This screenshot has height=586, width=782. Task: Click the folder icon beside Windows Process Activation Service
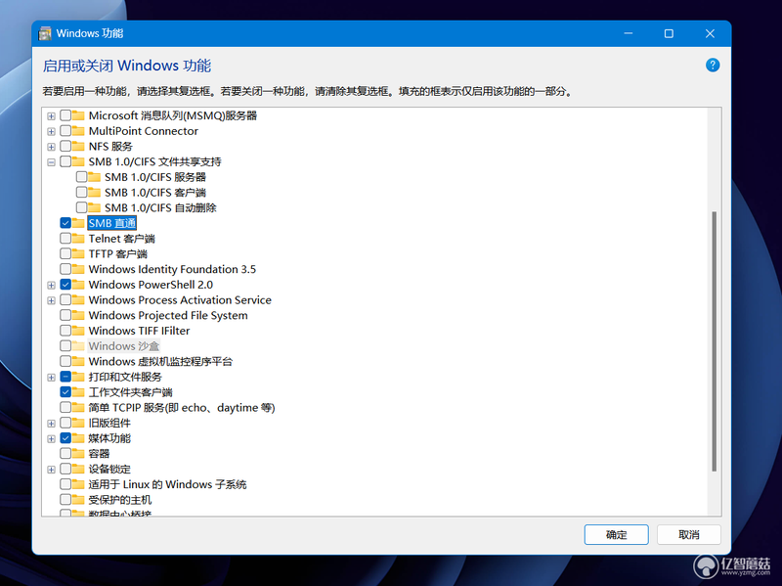click(x=78, y=300)
